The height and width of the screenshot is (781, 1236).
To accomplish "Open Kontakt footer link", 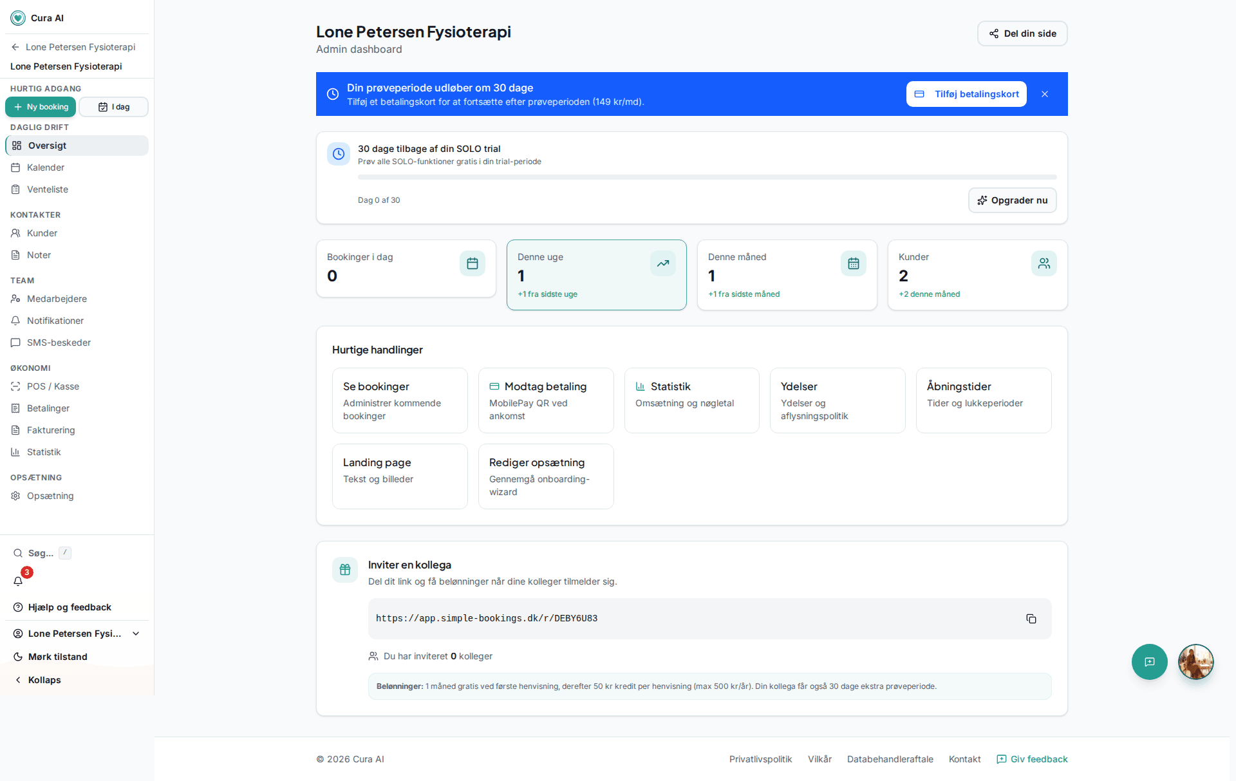I will coord(965,759).
